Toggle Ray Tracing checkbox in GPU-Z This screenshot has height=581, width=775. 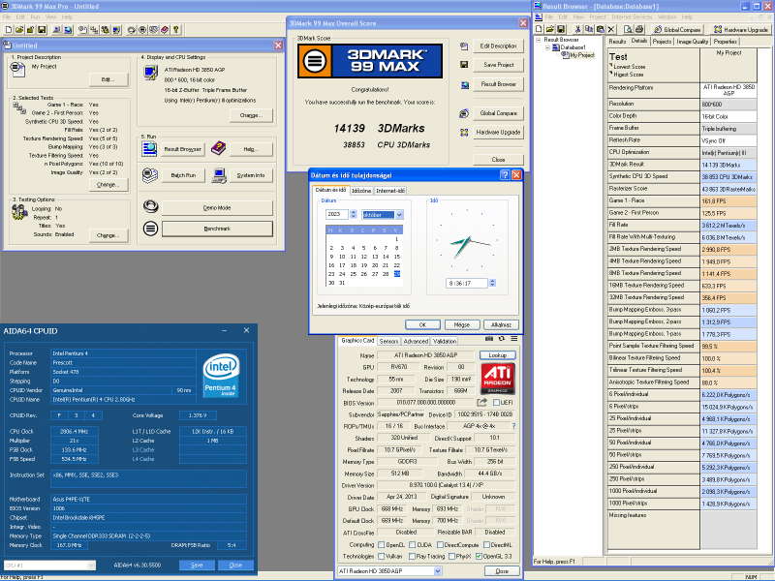(411, 556)
